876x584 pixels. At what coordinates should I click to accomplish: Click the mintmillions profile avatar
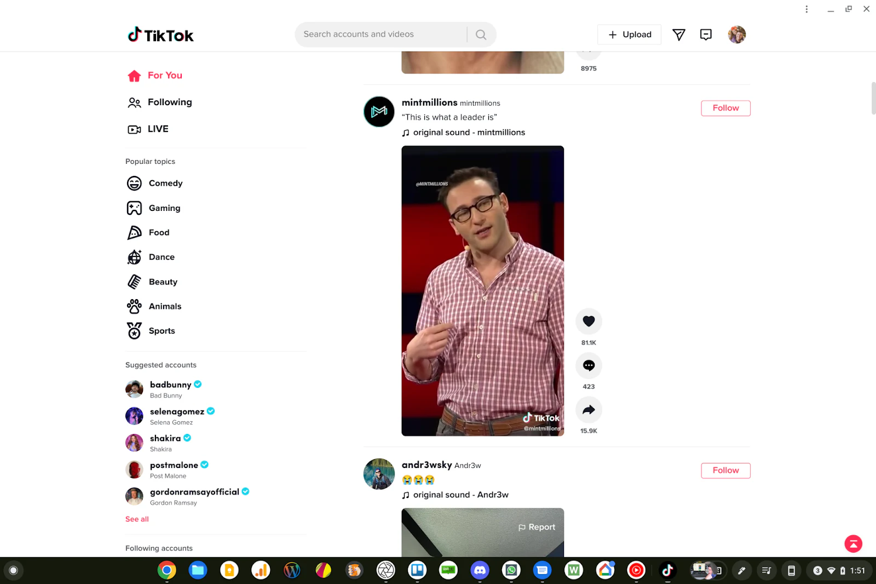pos(379,112)
